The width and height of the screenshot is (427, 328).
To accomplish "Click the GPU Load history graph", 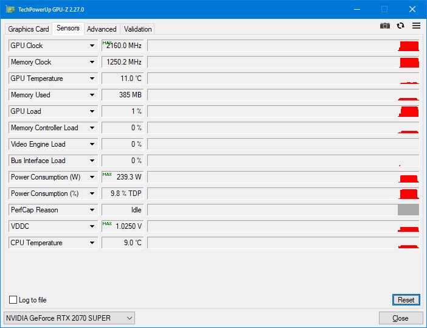I will coord(283,111).
